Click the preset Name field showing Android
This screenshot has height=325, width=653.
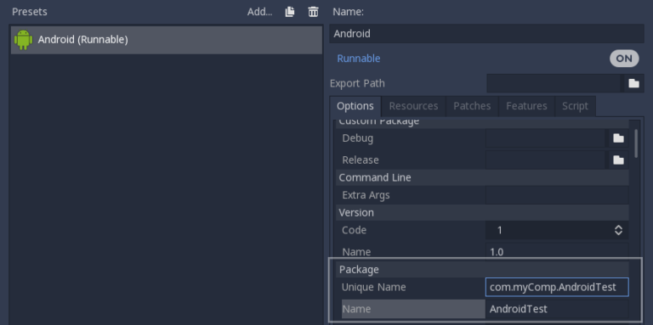[486, 34]
